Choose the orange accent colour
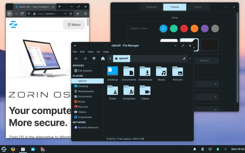Viewport: 245px width, 153px height. click(194, 28)
